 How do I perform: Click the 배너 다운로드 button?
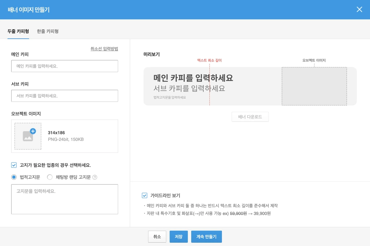(250, 117)
